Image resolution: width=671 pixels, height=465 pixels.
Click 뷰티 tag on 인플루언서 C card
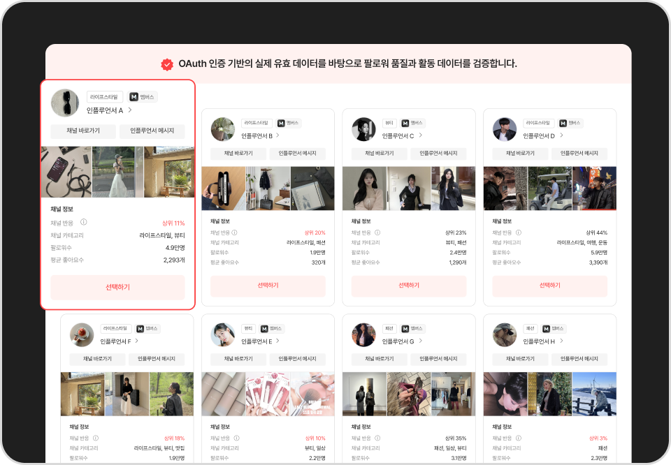tap(389, 123)
